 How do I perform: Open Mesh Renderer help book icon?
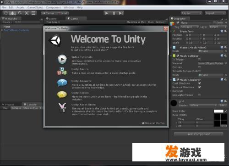click(222, 79)
